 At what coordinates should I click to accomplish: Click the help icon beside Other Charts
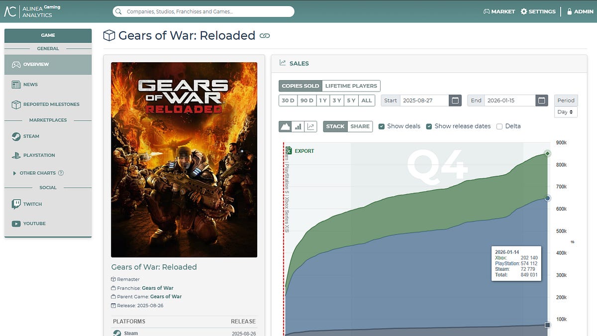tap(61, 173)
